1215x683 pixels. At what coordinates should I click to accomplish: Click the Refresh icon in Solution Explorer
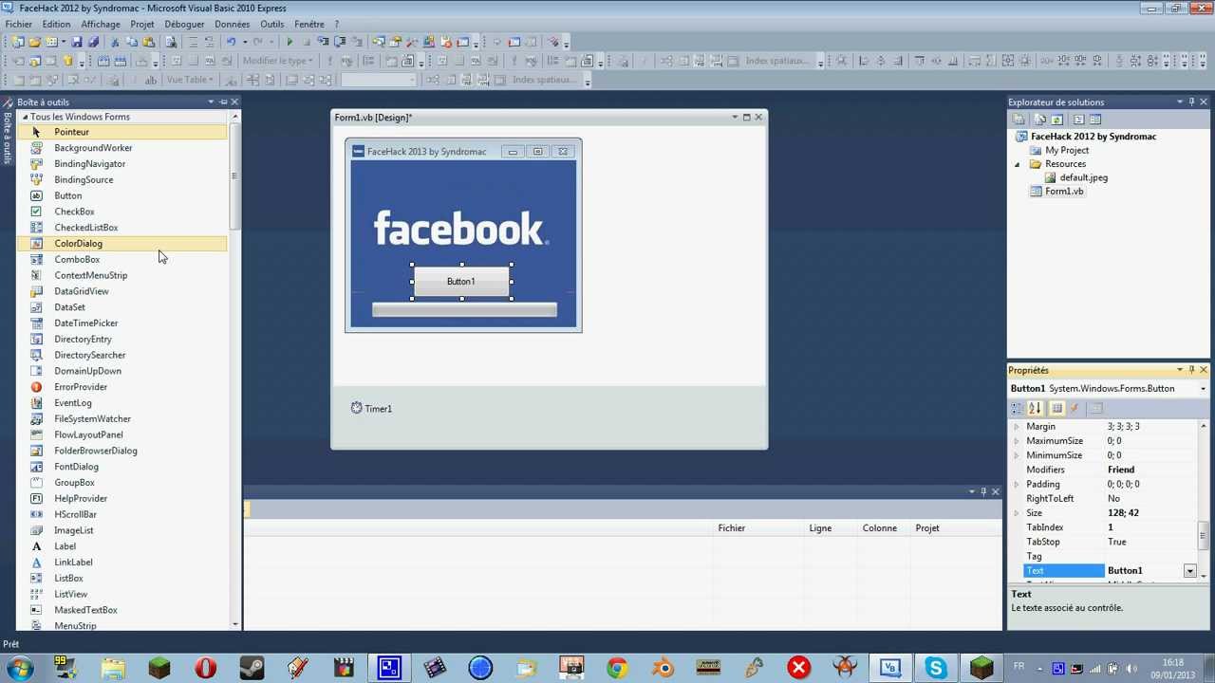pos(1056,120)
